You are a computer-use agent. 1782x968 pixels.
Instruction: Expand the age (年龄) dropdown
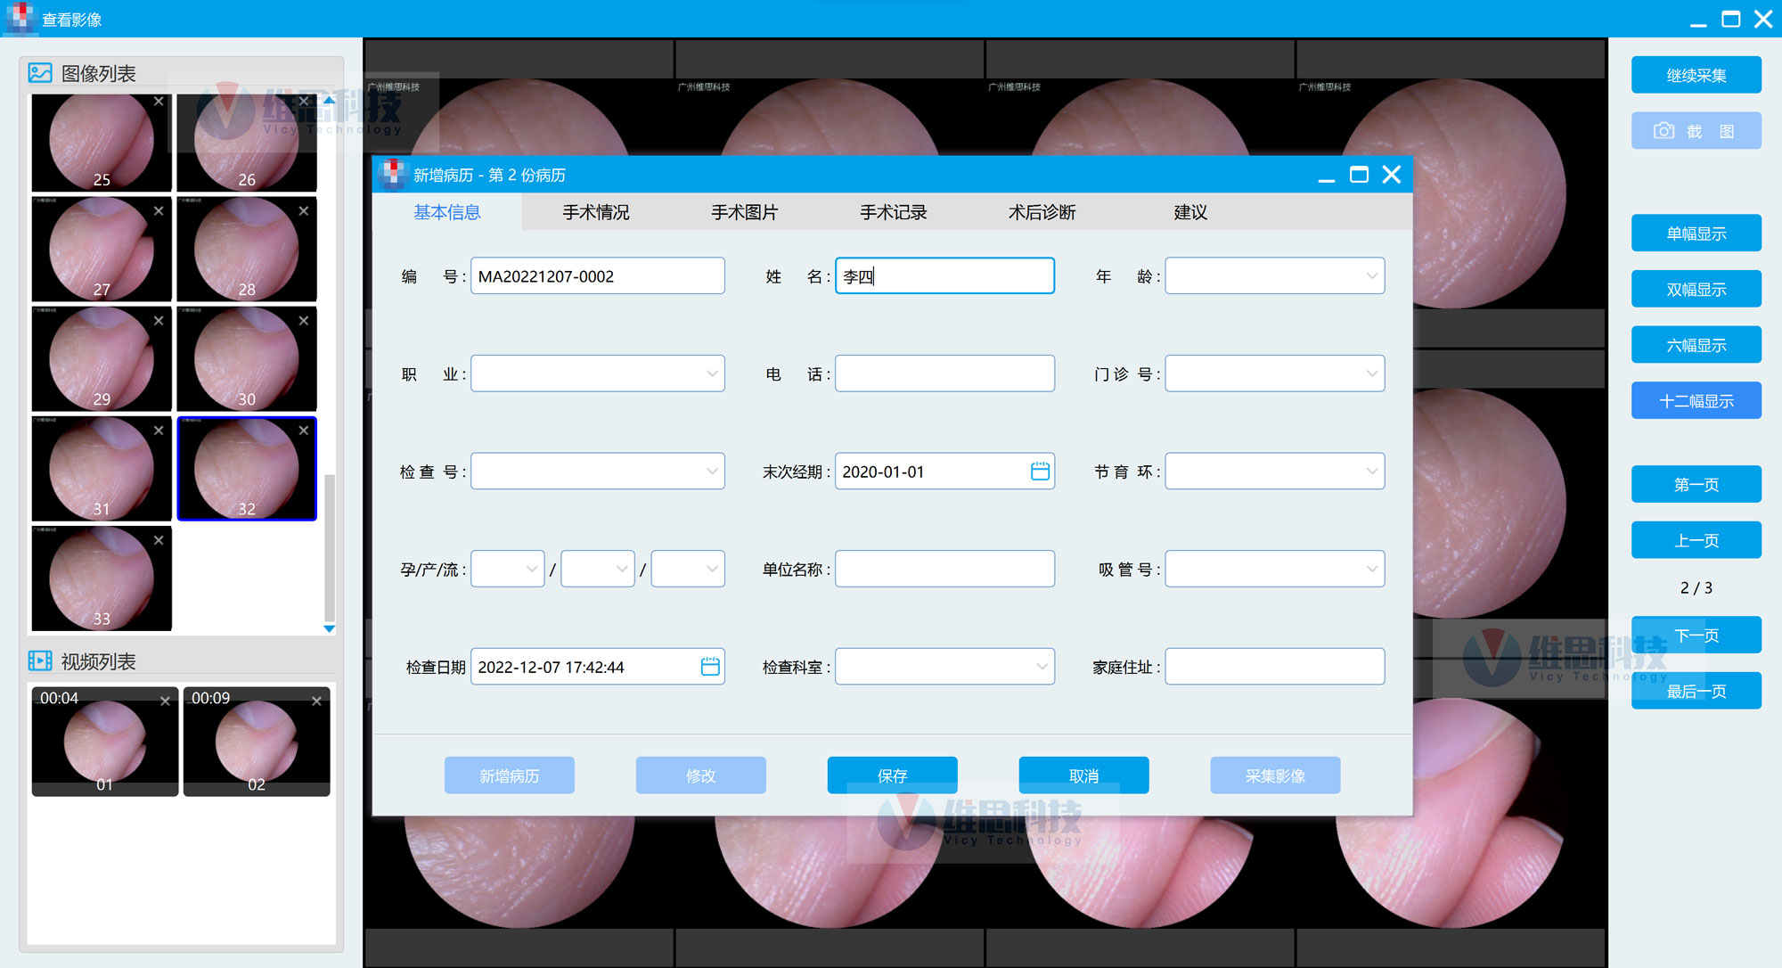[x=1371, y=276]
